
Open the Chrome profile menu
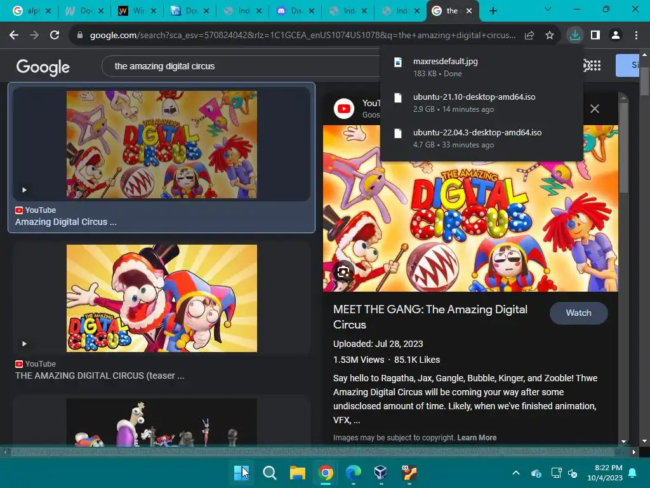(616, 36)
